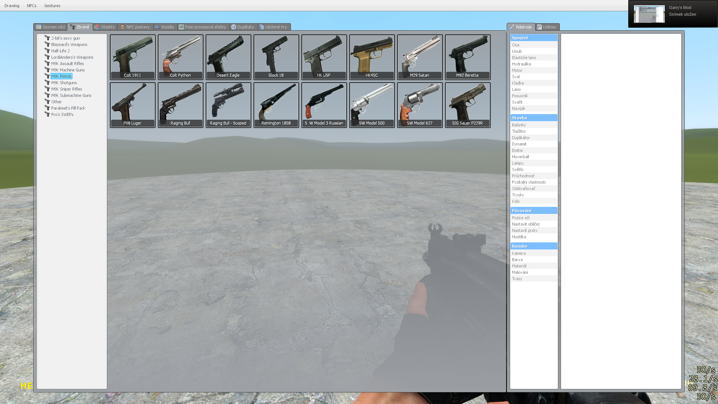Select the Colt Python revolver icon
This screenshot has width=718, height=404.
click(x=181, y=57)
